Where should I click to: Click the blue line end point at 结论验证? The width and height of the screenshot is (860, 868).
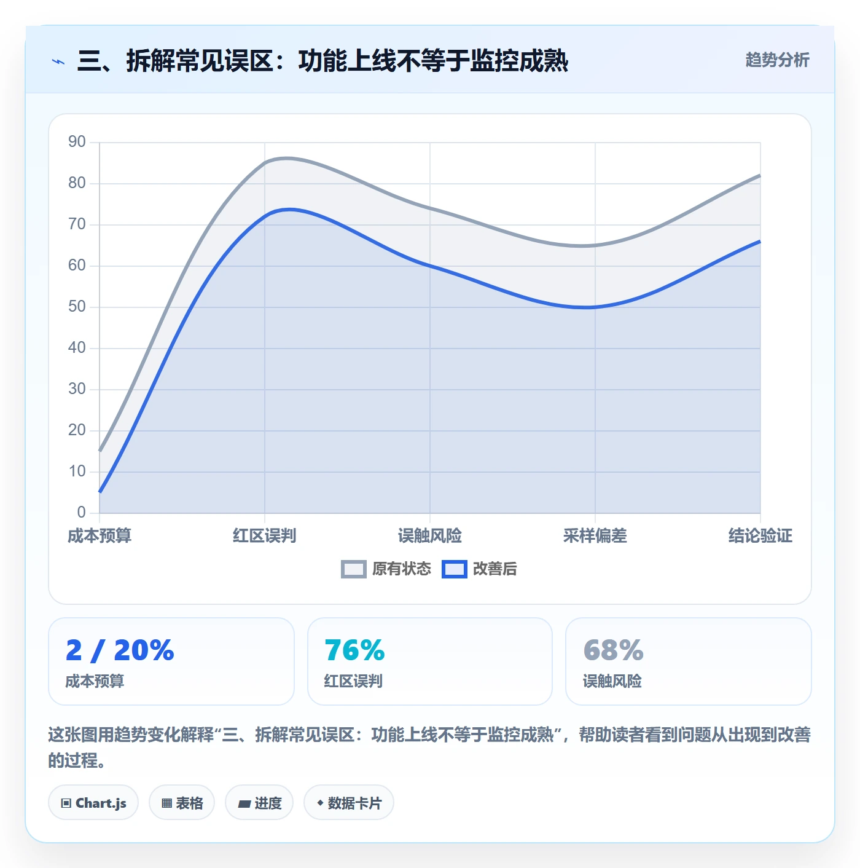tap(760, 242)
